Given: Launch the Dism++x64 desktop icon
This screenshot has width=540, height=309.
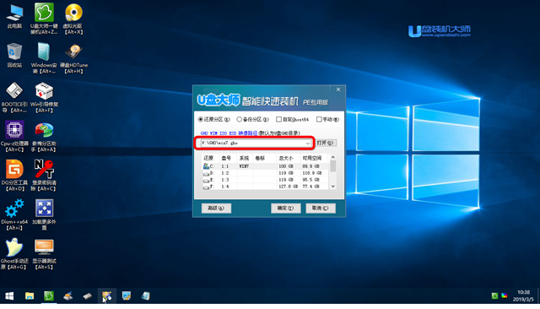Looking at the screenshot, I should [x=14, y=214].
